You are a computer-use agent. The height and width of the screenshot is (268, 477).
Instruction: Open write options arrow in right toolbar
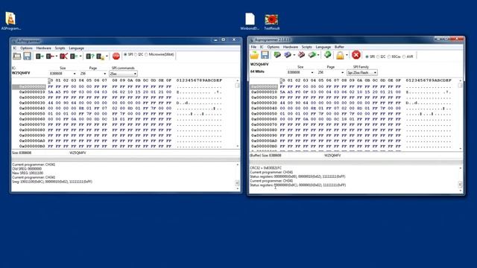pyautogui.click(x=294, y=55)
